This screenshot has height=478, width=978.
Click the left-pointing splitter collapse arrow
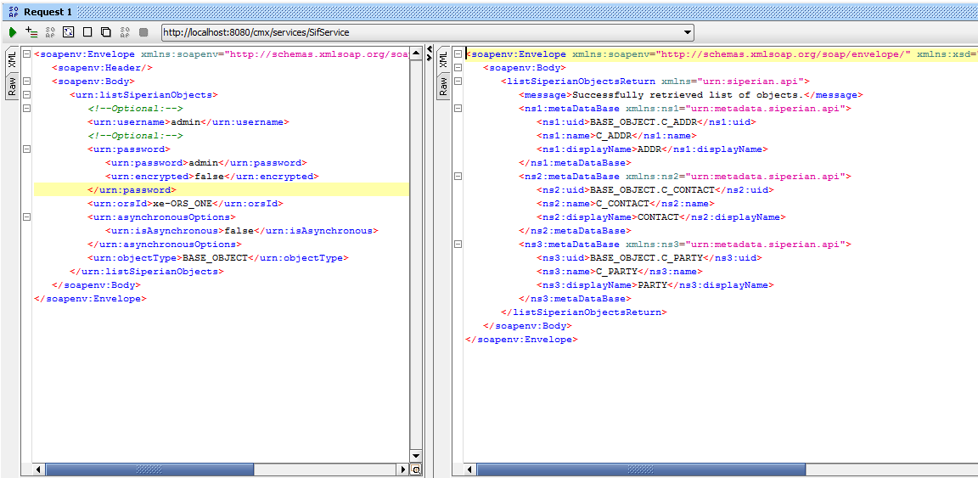tap(429, 50)
